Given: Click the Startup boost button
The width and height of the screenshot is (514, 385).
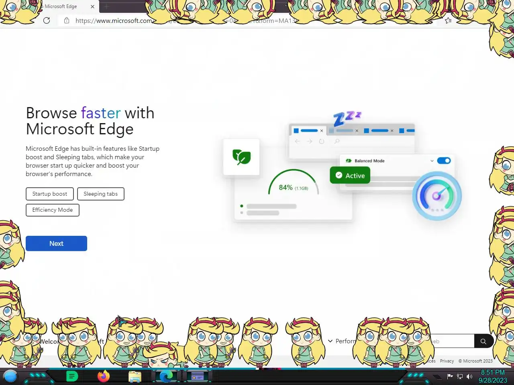Looking at the screenshot, I should [50, 194].
